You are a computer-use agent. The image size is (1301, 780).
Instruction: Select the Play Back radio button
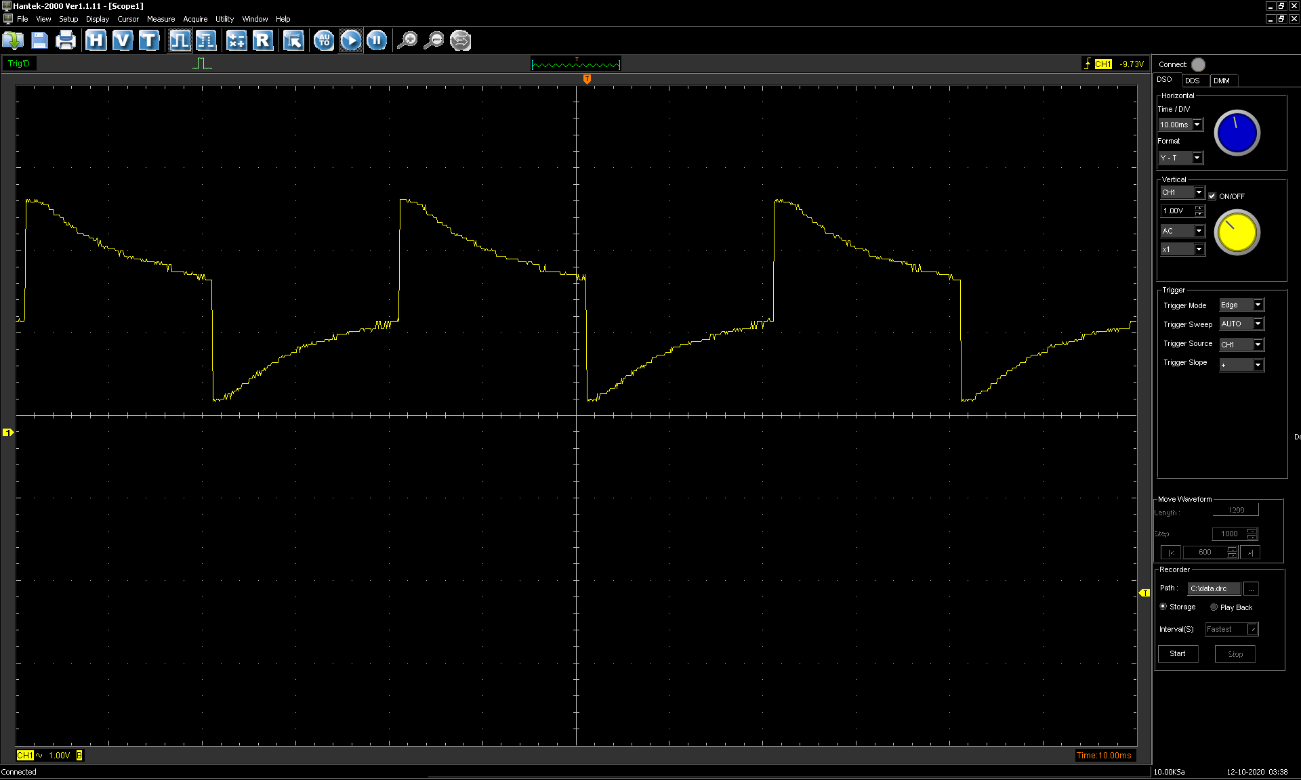coord(1214,607)
